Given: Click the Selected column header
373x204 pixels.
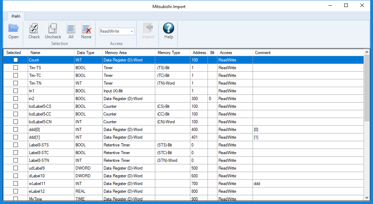Looking at the screenshot, I should tap(15, 53).
